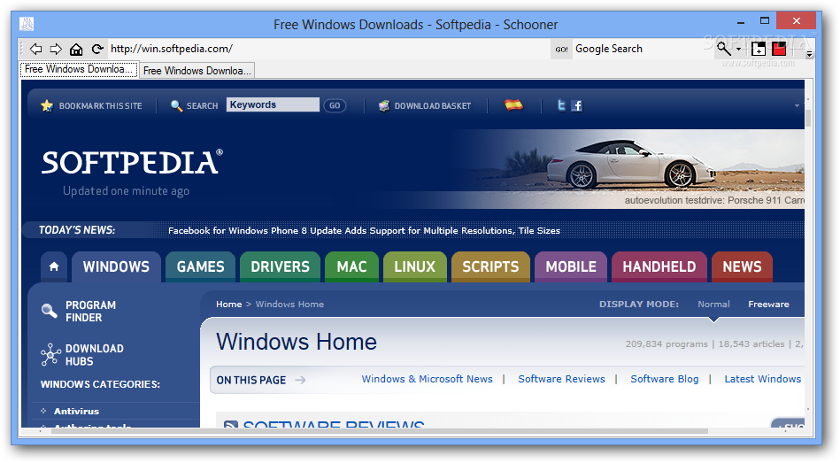Viewport: 840px width, 463px height.
Task: Open the MOBILE section tab
Action: [x=571, y=266]
